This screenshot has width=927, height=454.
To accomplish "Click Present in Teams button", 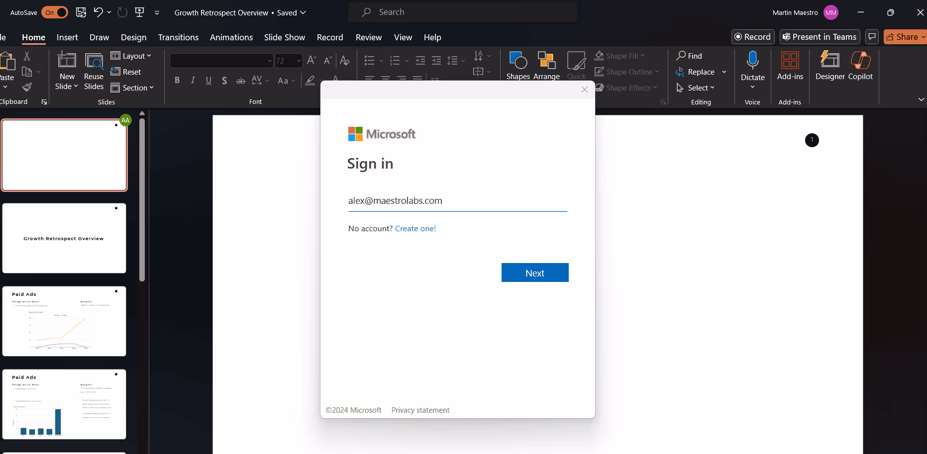I will pyautogui.click(x=820, y=37).
